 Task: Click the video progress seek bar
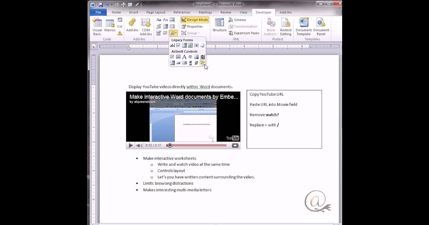pos(197,145)
